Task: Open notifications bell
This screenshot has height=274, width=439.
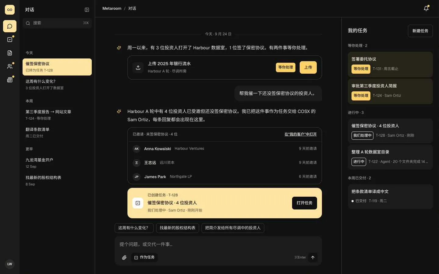Action: coord(426,9)
